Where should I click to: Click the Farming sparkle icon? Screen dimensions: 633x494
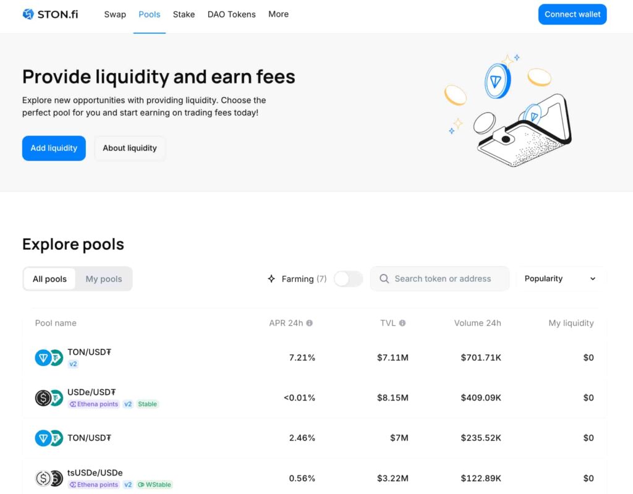pyautogui.click(x=271, y=279)
